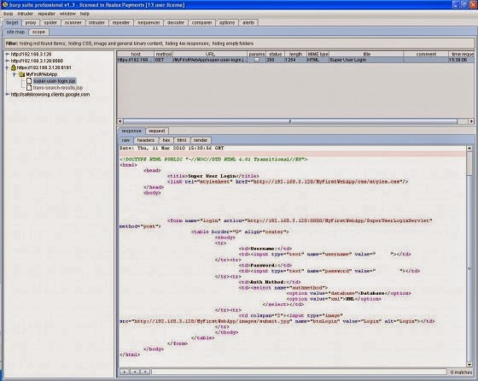478x381 pixels.
Task: Click the MyFirstWebApp folder icon
Action: [21, 74]
